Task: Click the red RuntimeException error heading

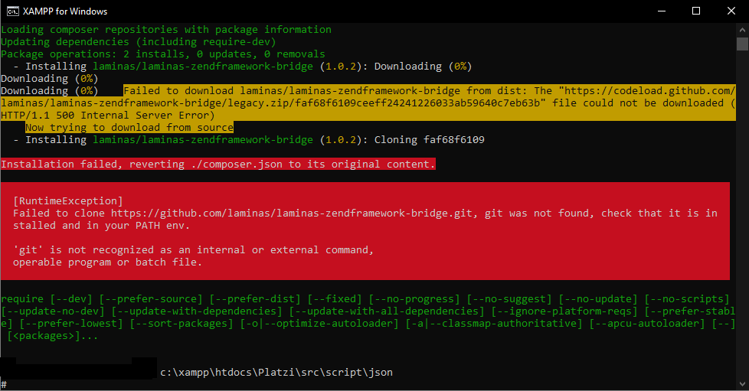Action: click(x=68, y=201)
